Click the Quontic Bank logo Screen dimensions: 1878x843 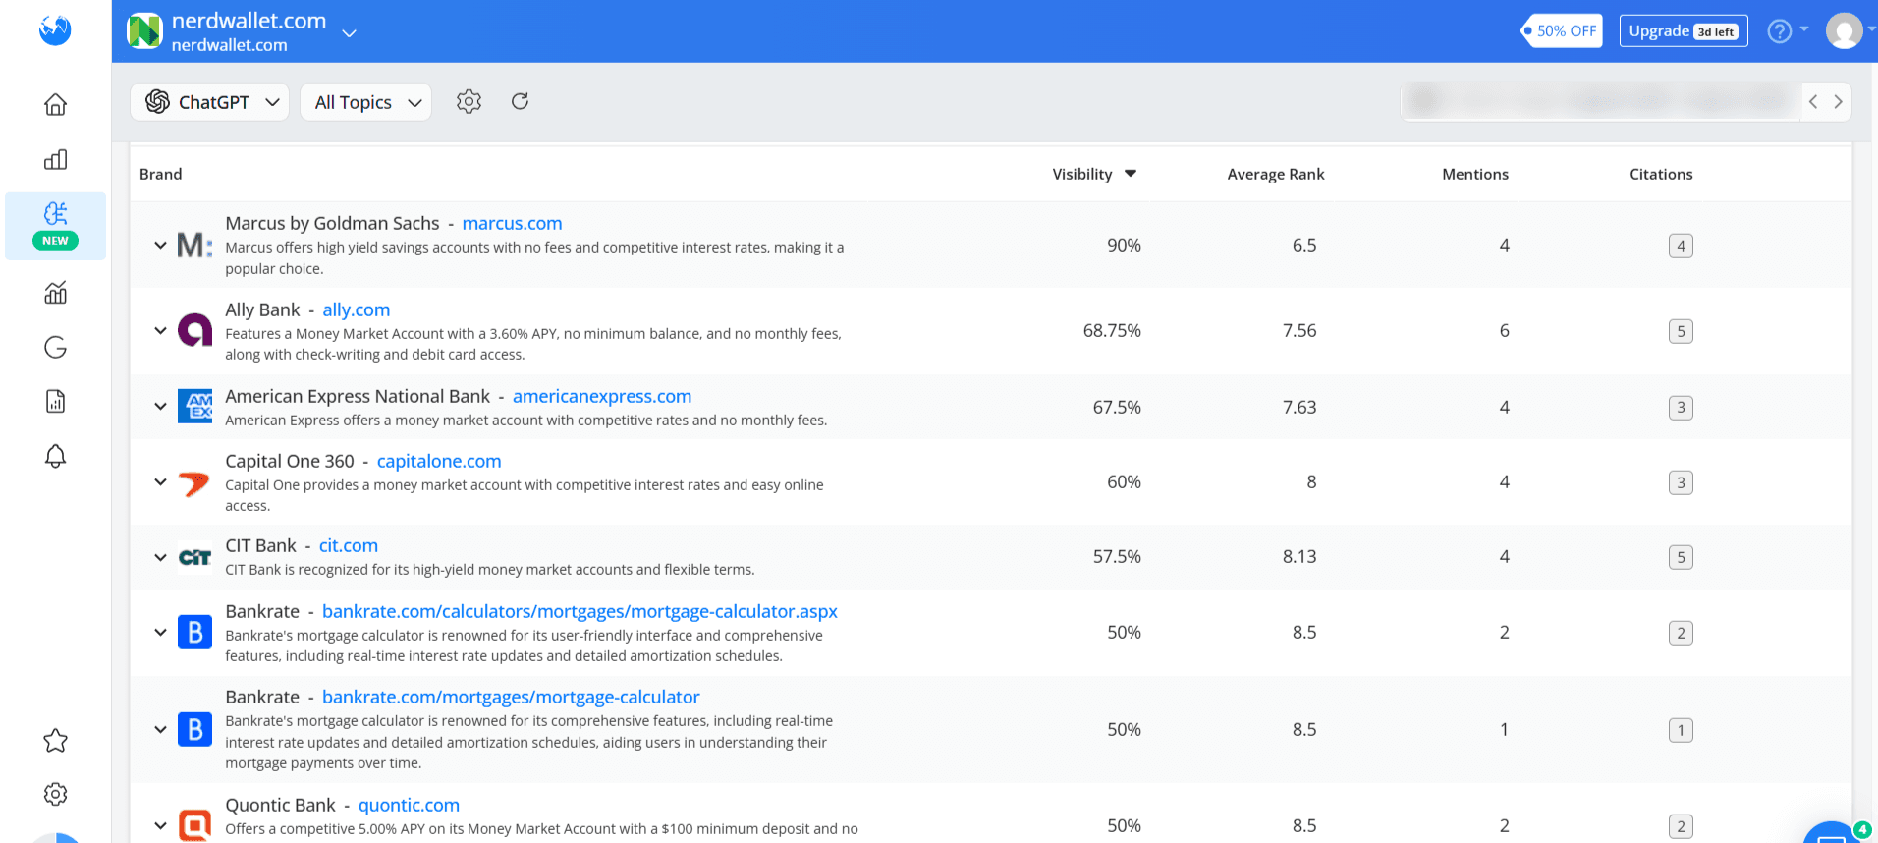[194, 825]
